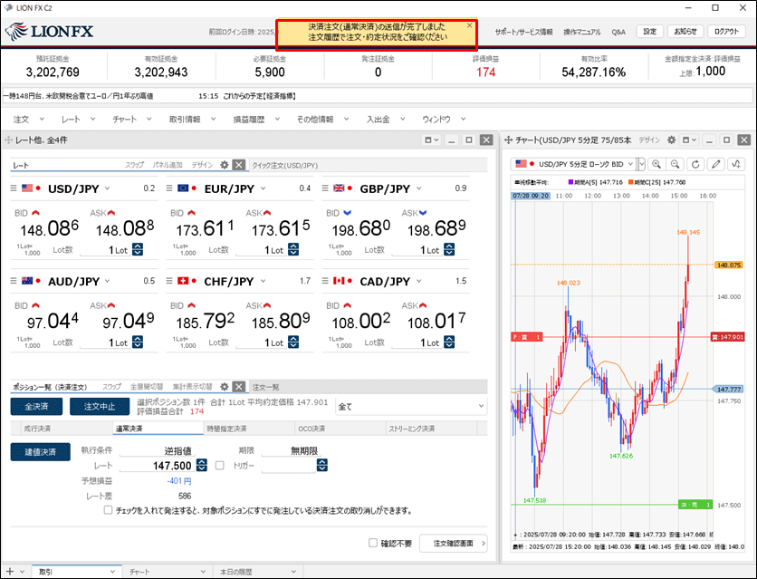Open the 全て position filter dropdown
The width and height of the screenshot is (757, 579).
(410, 407)
